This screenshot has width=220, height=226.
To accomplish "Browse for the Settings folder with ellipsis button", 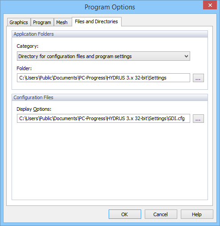I will click(x=198, y=78).
